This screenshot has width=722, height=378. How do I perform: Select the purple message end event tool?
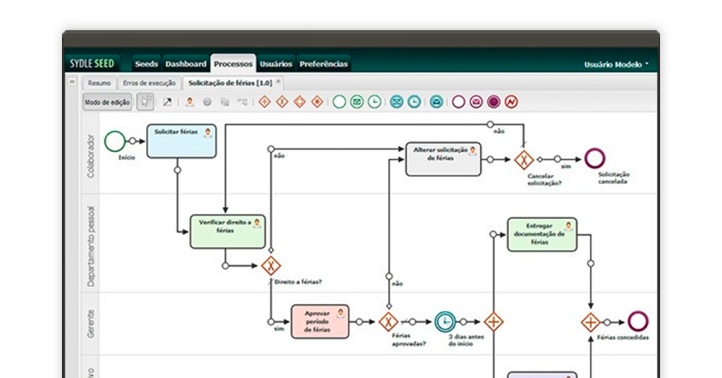tap(476, 102)
